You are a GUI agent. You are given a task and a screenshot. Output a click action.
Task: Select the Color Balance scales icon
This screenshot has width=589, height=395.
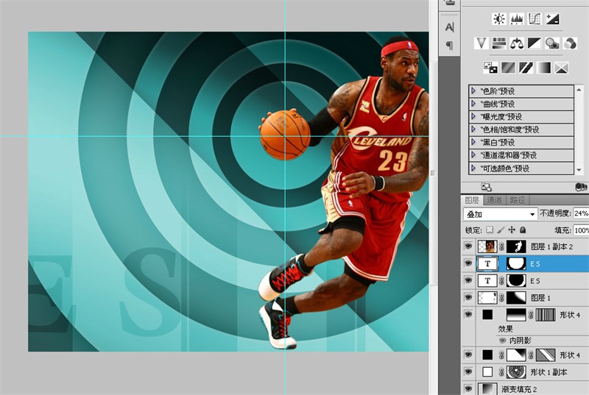[x=517, y=43]
